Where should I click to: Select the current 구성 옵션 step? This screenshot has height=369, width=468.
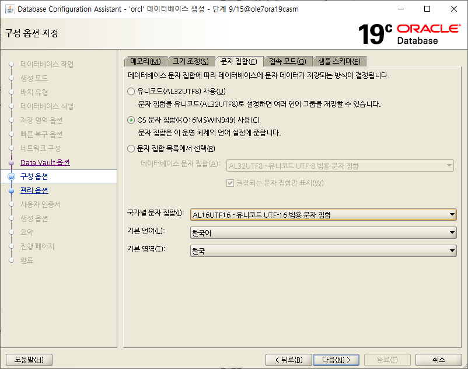[x=58, y=176]
